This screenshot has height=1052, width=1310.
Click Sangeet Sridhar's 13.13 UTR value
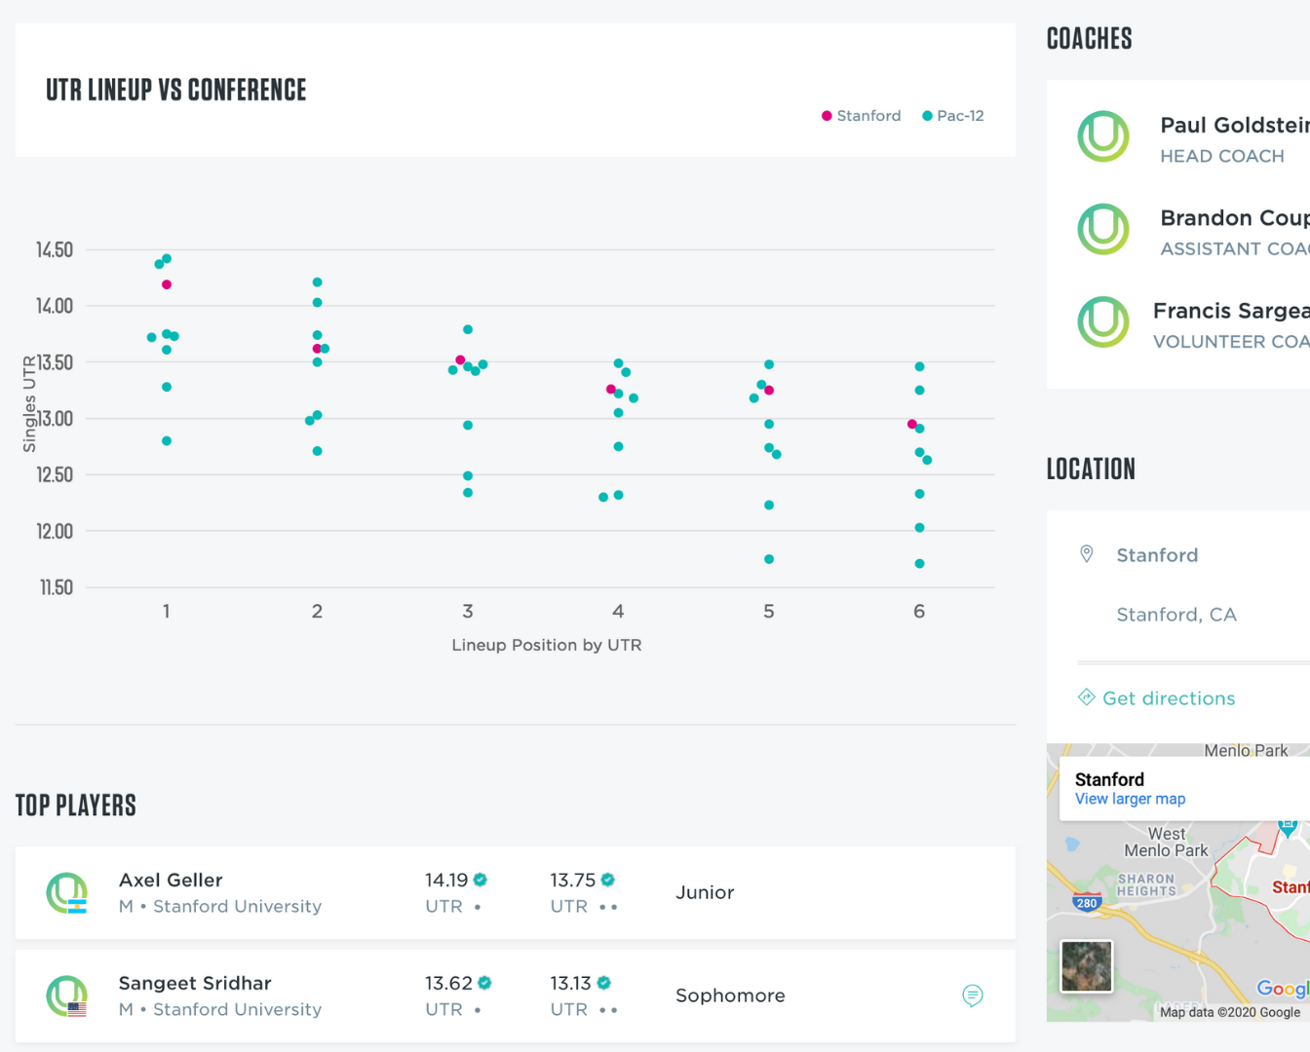point(571,983)
